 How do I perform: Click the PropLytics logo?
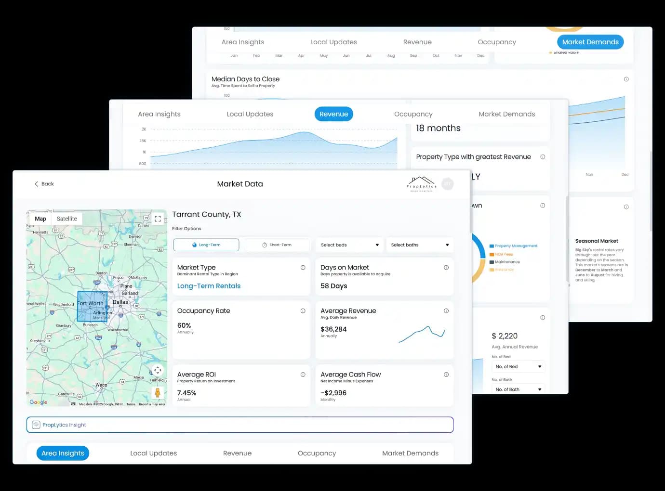coord(421,183)
